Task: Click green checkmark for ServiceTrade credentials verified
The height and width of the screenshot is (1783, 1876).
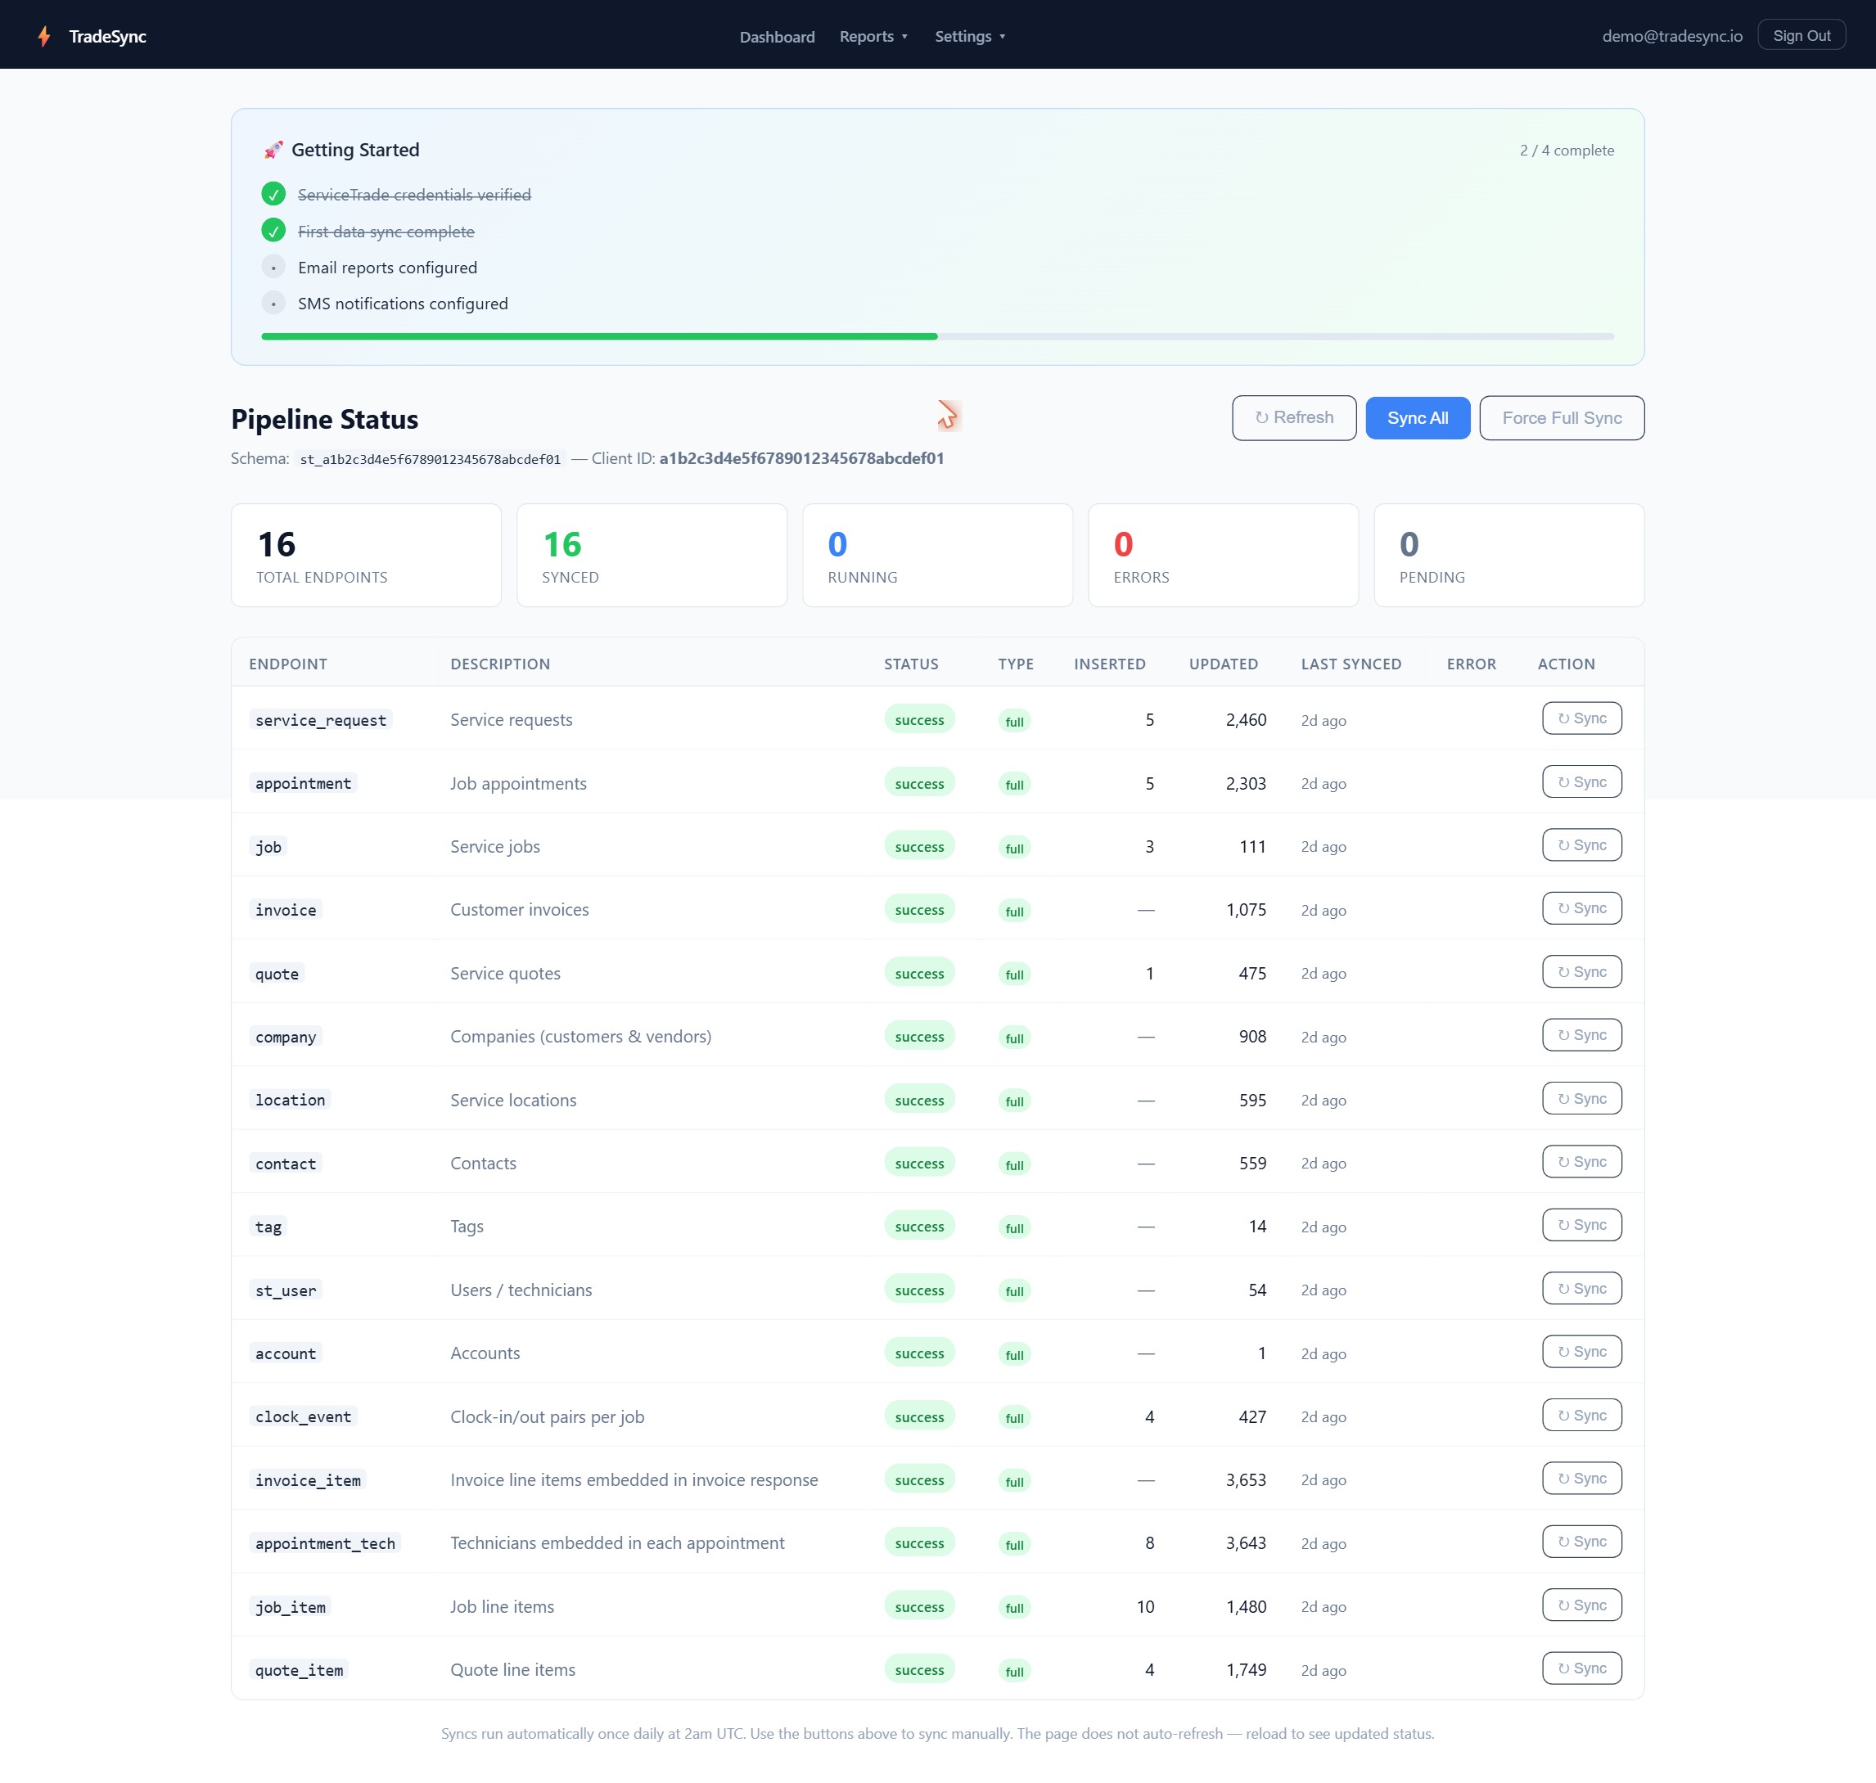Action: pyautogui.click(x=273, y=194)
